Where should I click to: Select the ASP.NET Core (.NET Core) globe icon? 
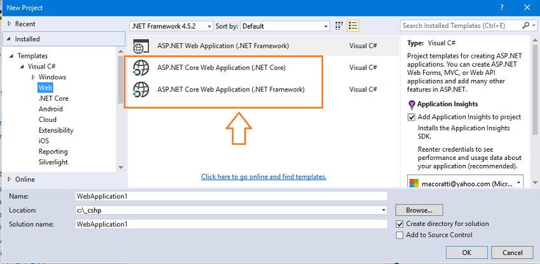141,67
